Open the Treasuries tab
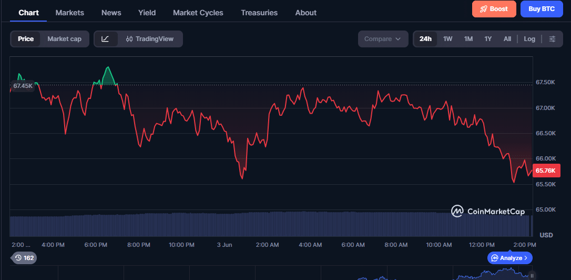The height and width of the screenshot is (280, 571). pos(259,13)
